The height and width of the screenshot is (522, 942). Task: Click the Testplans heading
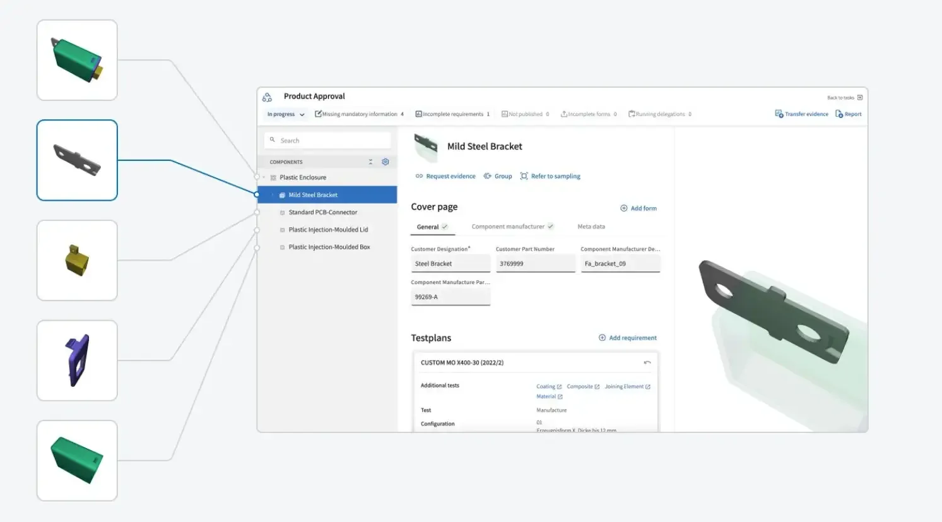431,338
